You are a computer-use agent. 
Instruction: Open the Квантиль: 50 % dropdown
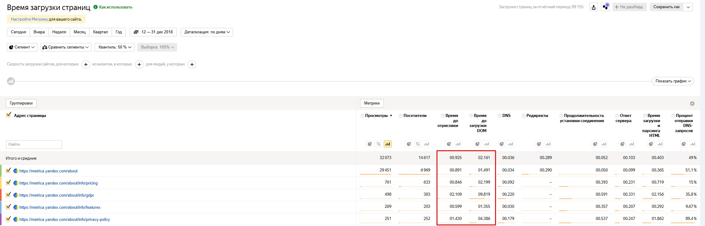click(114, 47)
